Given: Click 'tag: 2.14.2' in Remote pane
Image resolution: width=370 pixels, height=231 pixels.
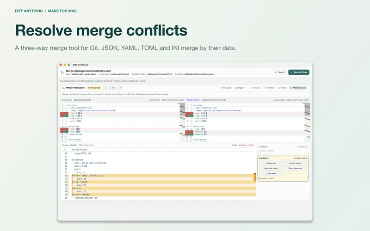Looking at the screenshot, I should click(x=201, y=116).
